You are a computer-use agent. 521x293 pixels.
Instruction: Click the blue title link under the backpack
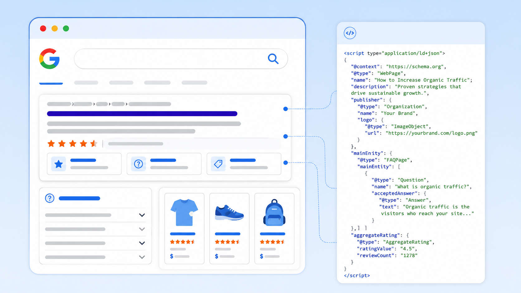click(272, 234)
